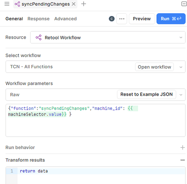
Task: Open the three-dot more options menu
Action: pyautogui.click(x=122, y=19)
